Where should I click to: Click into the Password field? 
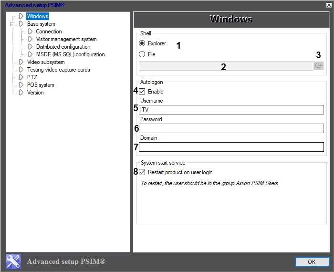pyautogui.click(x=231, y=128)
